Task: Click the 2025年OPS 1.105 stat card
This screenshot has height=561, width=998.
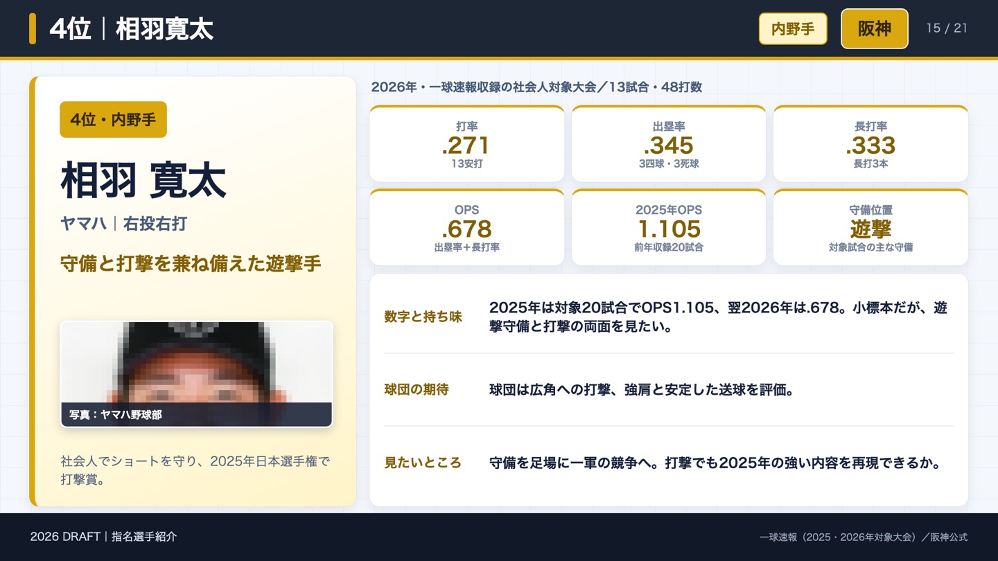Action: [669, 227]
